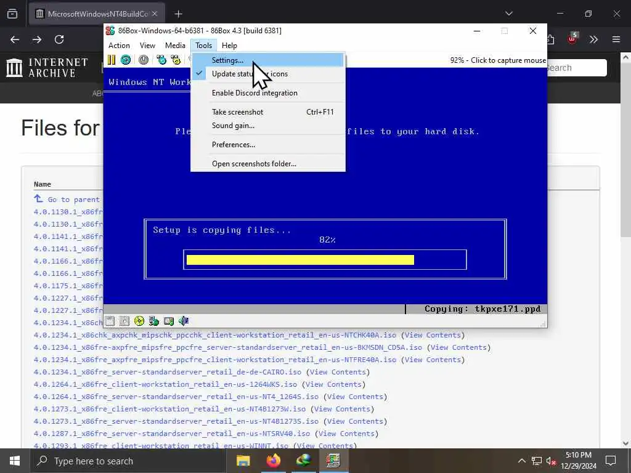The width and height of the screenshot is (631, 473).
Task: Click the globe download manager taskbar icon
Action: [303, 461]
